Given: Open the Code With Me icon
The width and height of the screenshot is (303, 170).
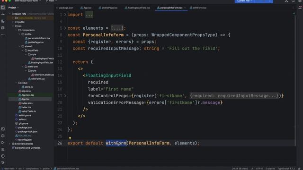Looking at the screenshot, I should coord(286,1).
